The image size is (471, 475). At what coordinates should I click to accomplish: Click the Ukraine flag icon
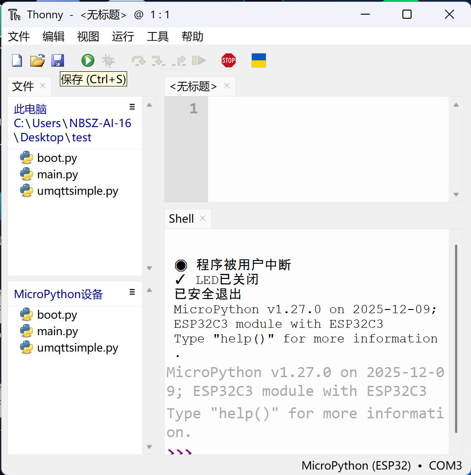click(259, 60)
